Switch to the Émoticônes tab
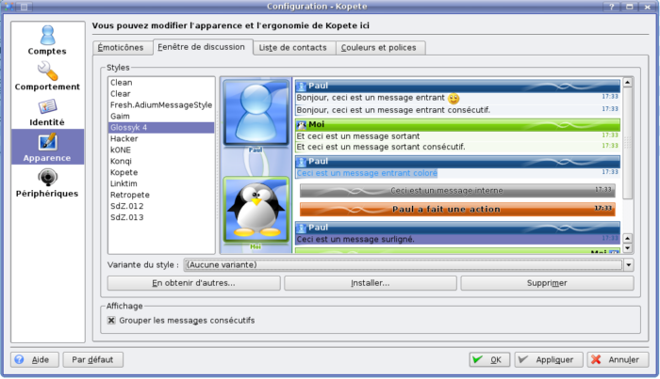660x379 pixels. [x=122, y=47]
